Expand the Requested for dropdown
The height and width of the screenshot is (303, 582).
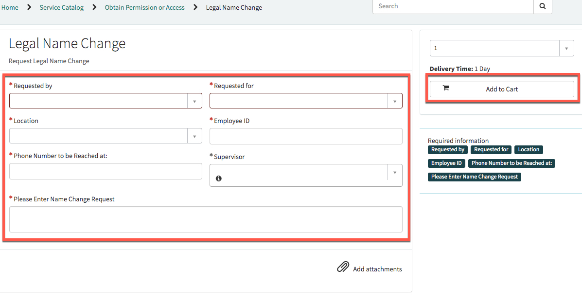[395, 101]
